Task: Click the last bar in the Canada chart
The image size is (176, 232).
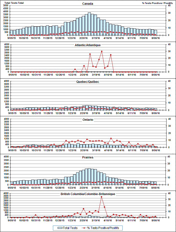Action: point(156,33)
